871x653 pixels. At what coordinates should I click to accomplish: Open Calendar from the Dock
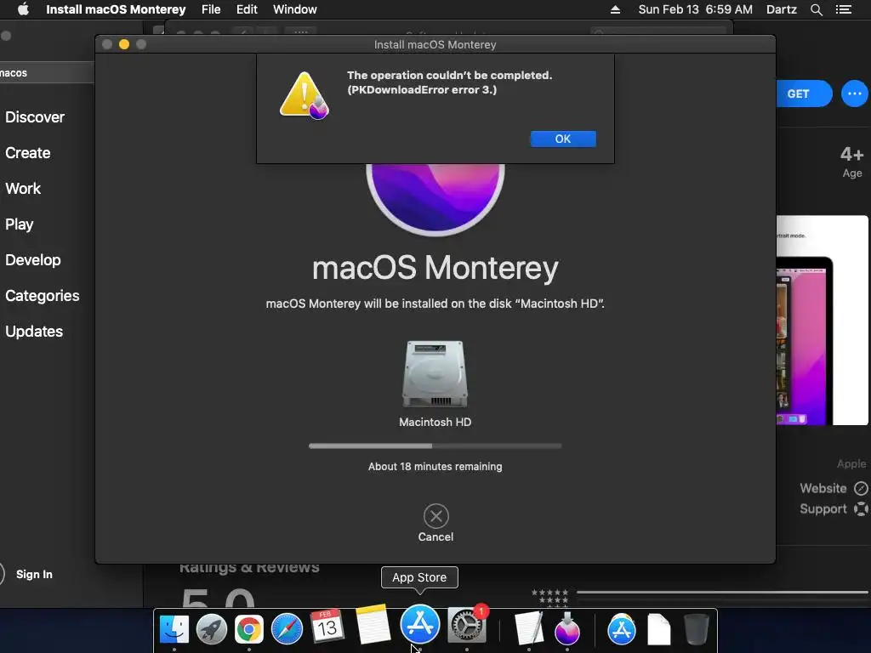(327, 626)
